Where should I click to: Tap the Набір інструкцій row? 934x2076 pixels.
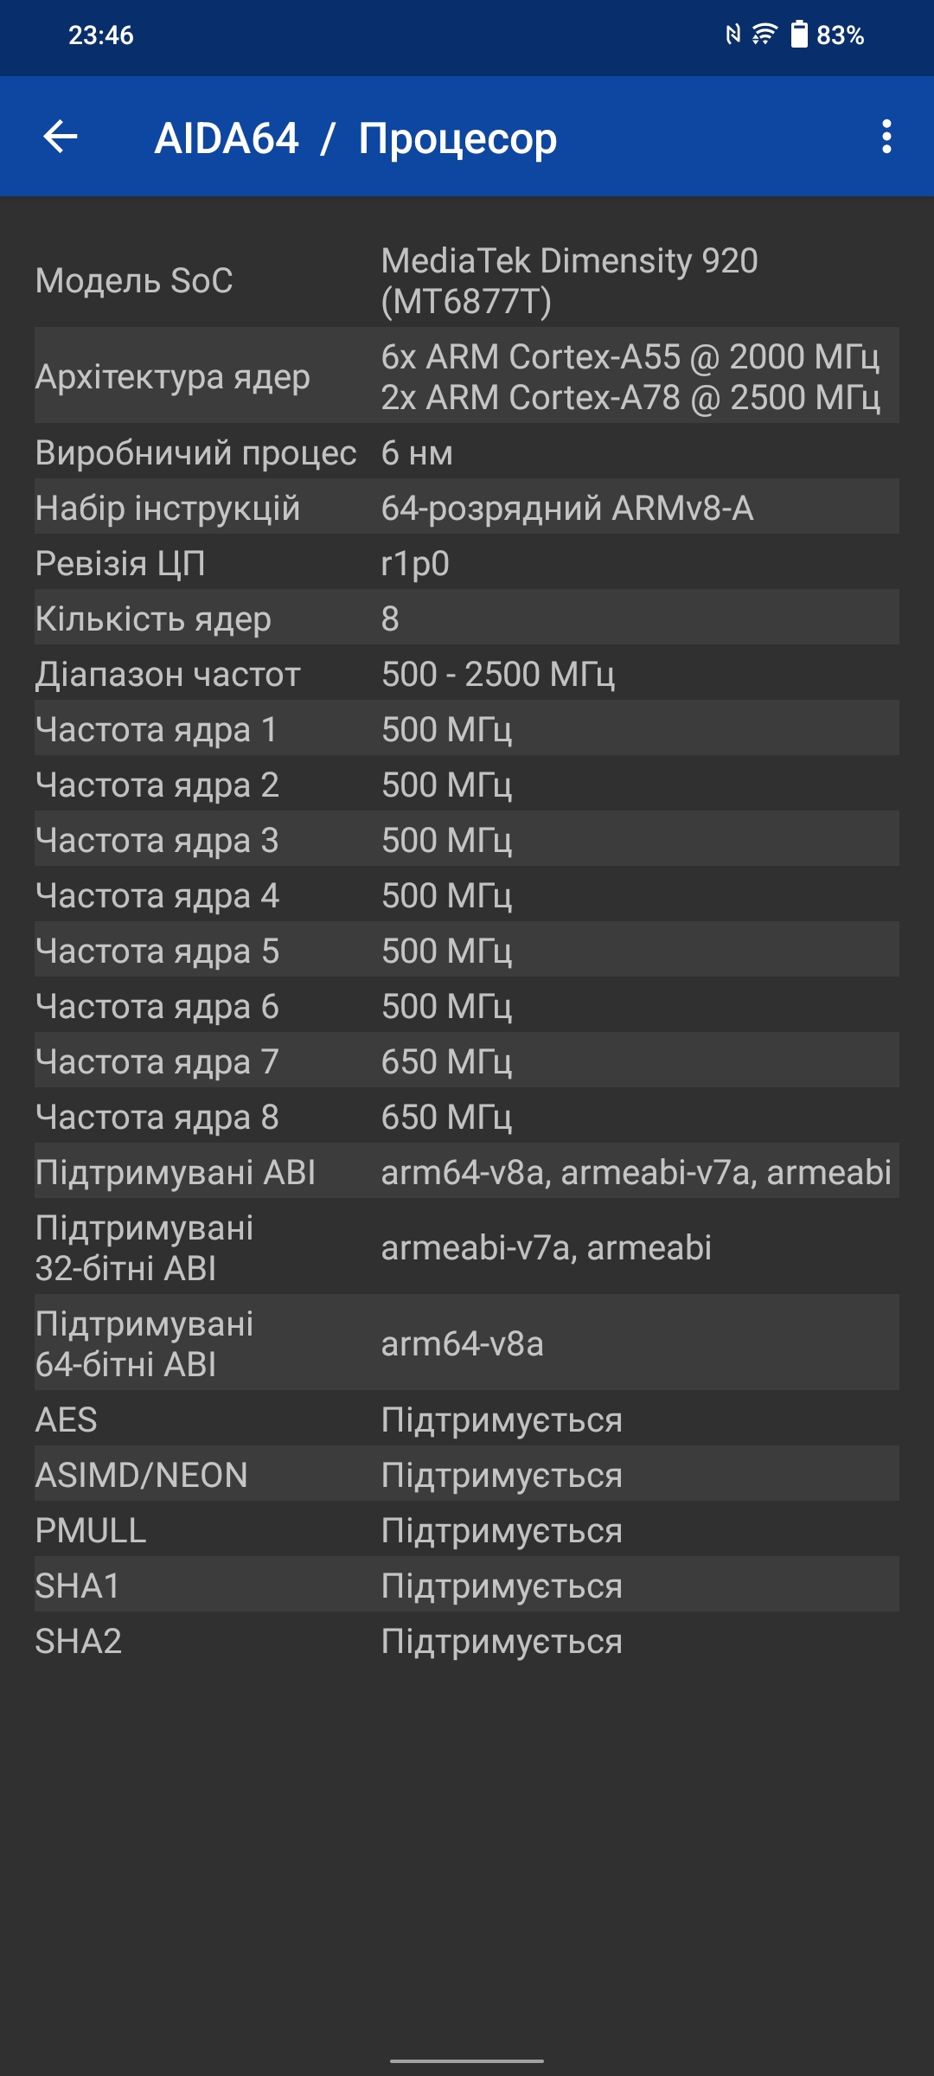[x=467, y=508]
